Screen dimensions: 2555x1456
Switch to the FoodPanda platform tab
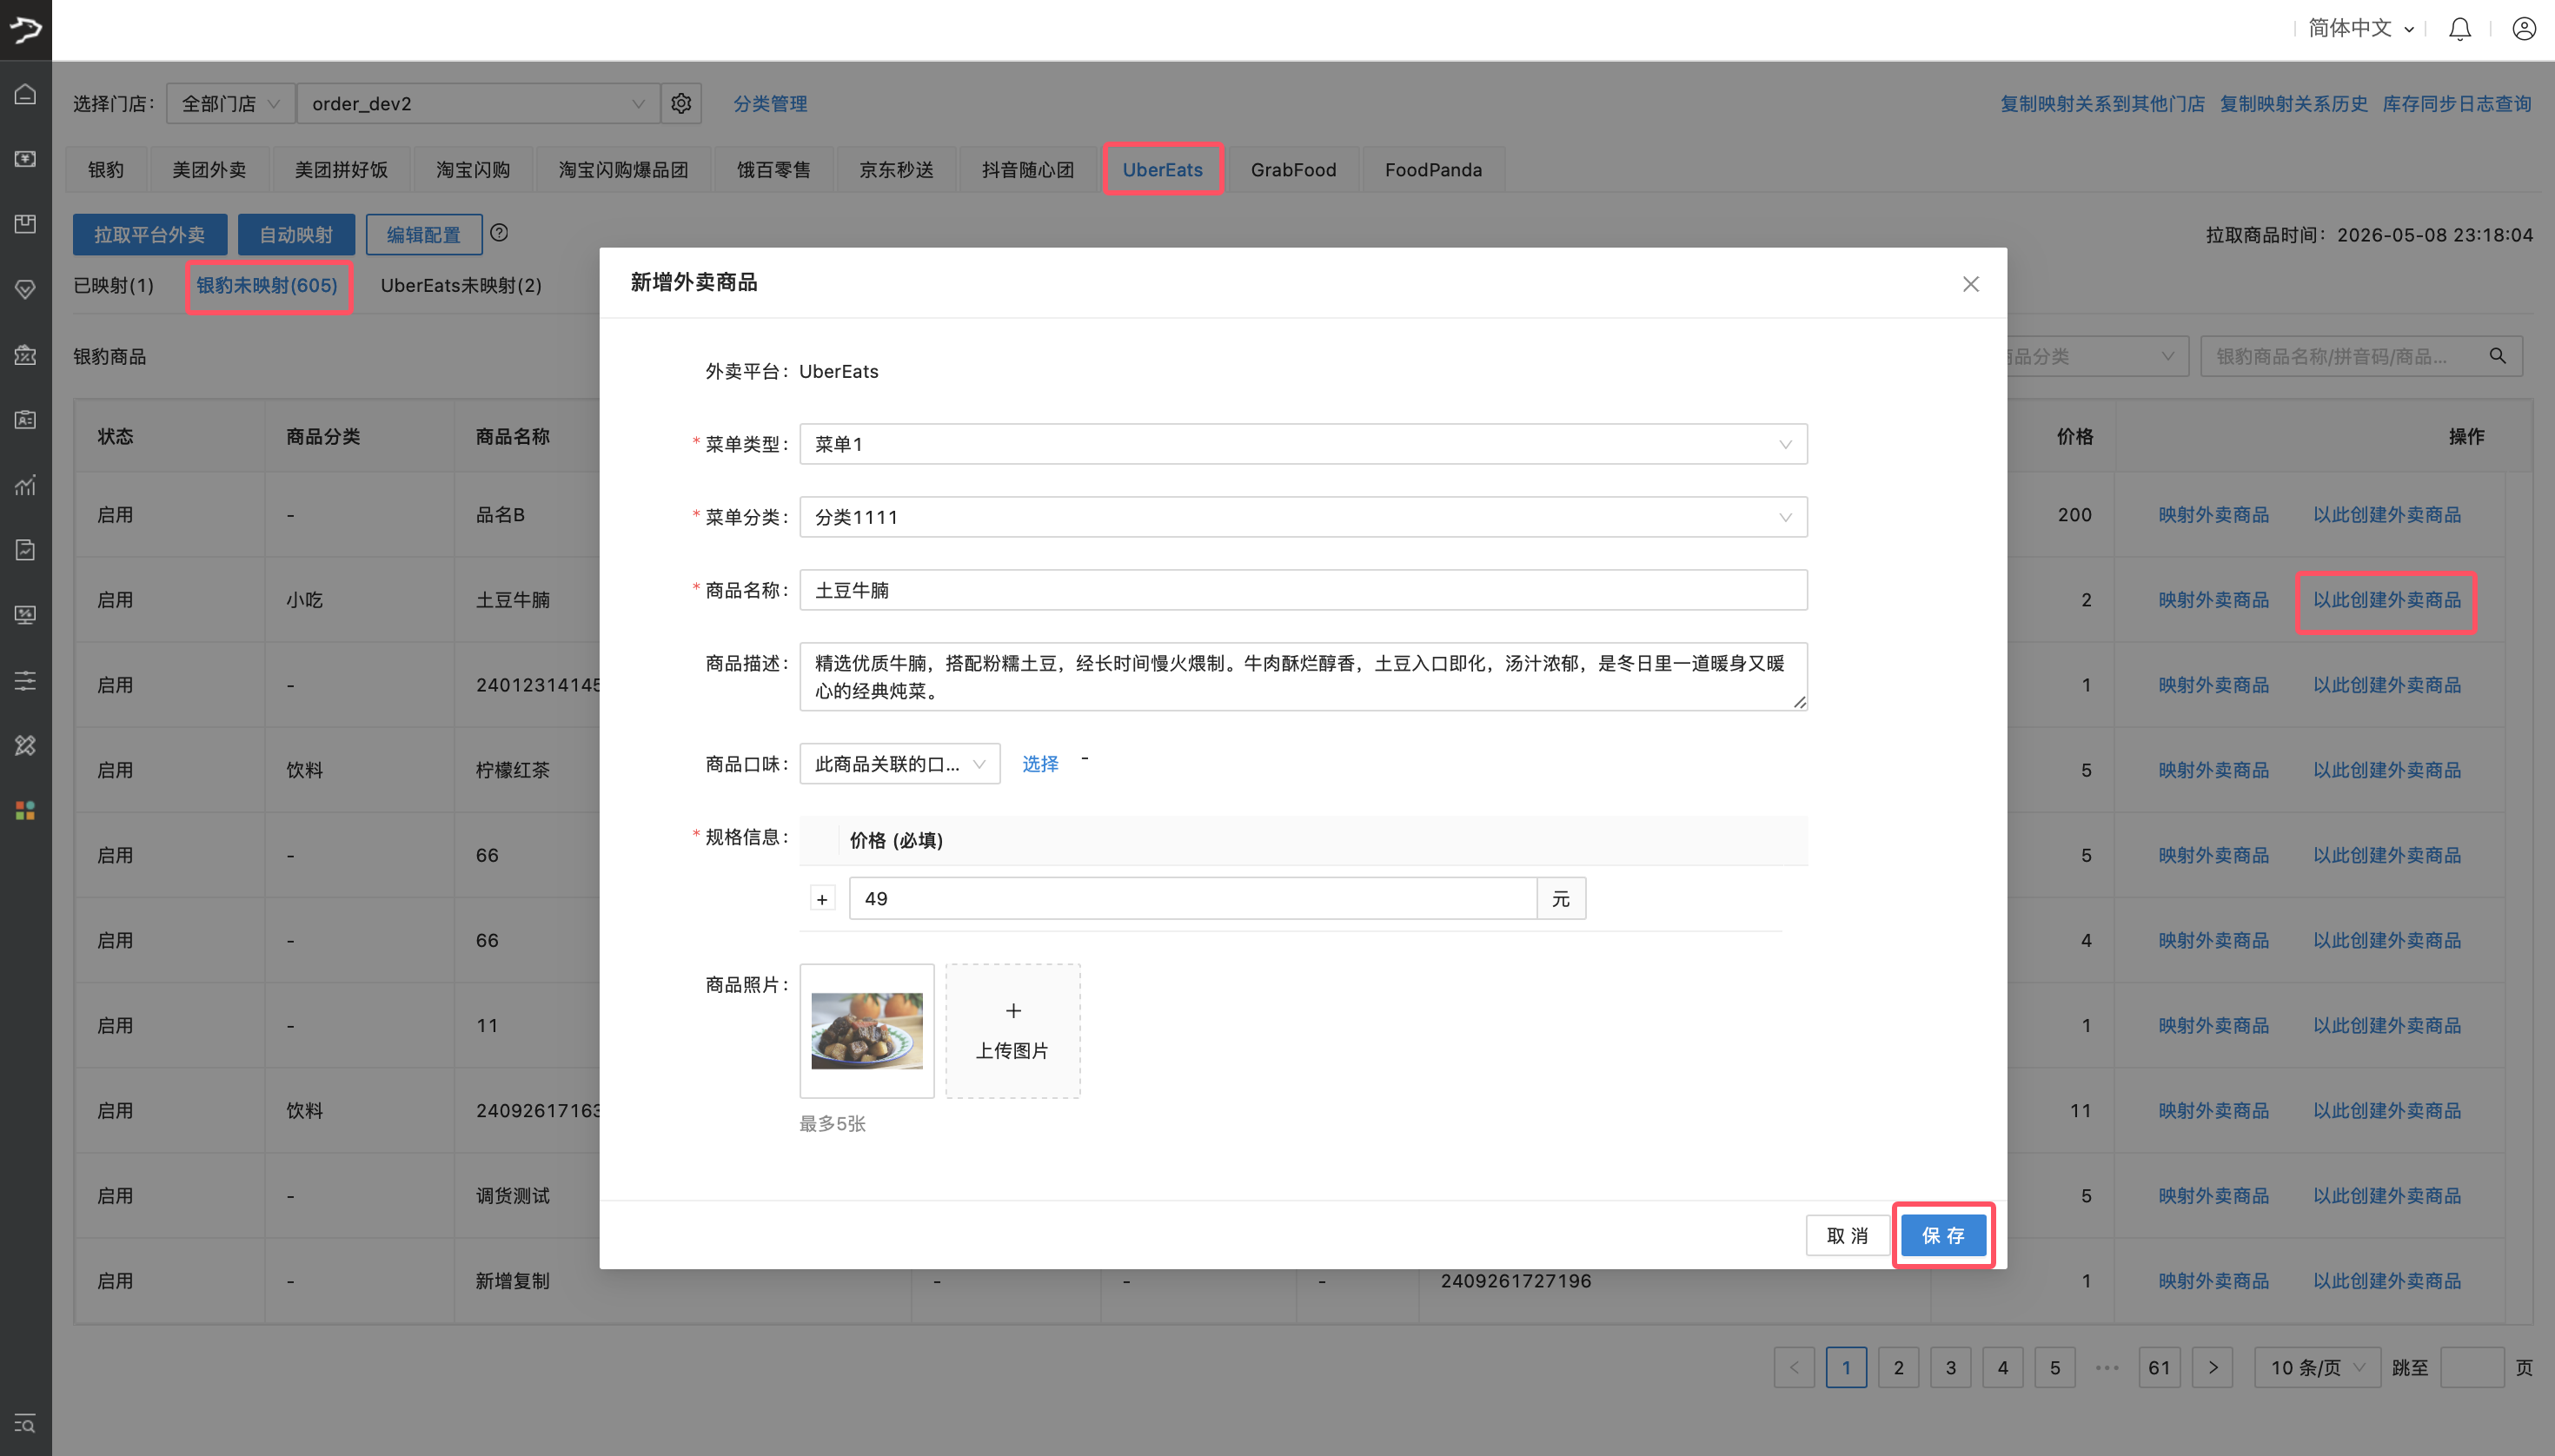pyautogui.click(x=1434, y=169)
